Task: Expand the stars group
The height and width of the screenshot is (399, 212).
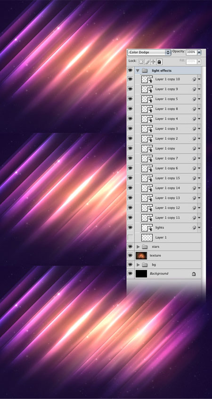Action: click(138, 246)
